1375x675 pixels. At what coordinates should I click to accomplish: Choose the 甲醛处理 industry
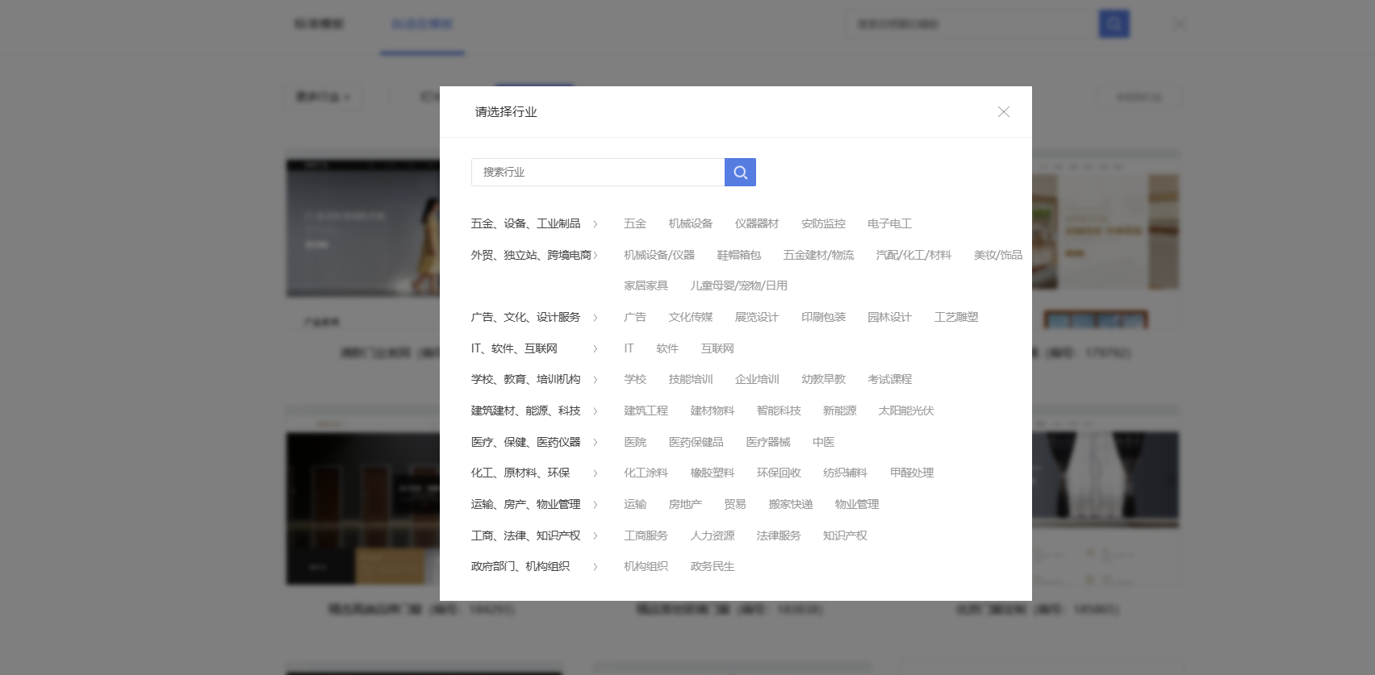[912, 473]
